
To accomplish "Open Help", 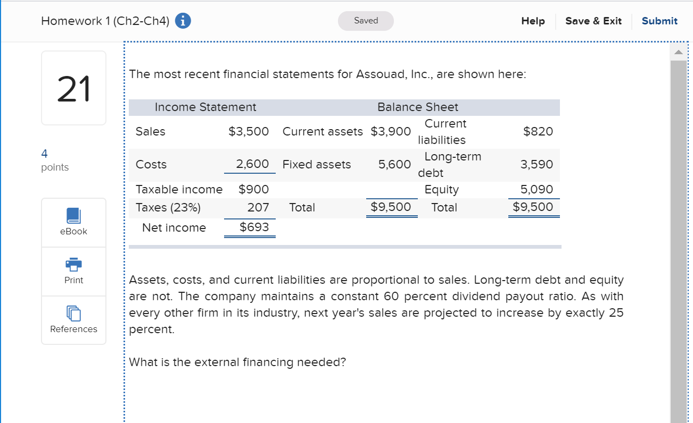I will [533, 21].
